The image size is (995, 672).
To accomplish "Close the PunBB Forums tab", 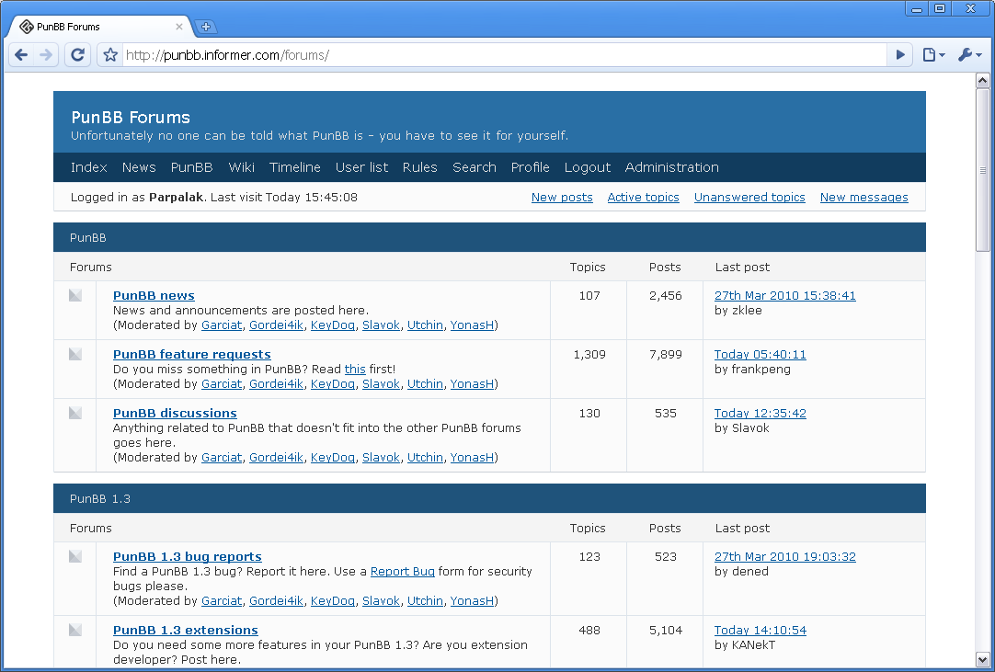I will (179, 27).
